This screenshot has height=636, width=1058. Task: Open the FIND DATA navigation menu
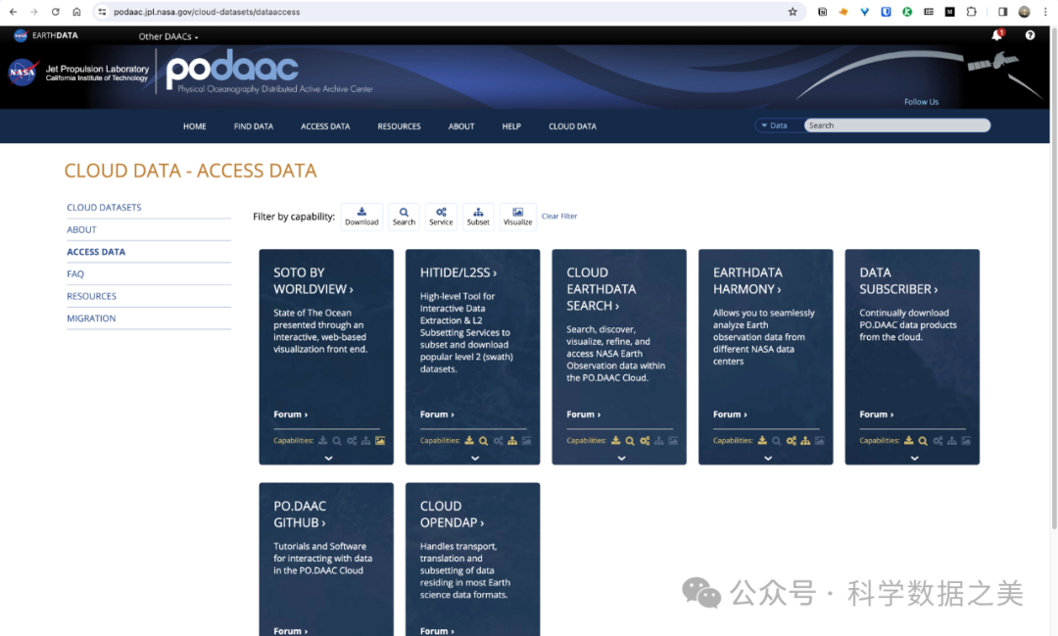tap(253, 126)
